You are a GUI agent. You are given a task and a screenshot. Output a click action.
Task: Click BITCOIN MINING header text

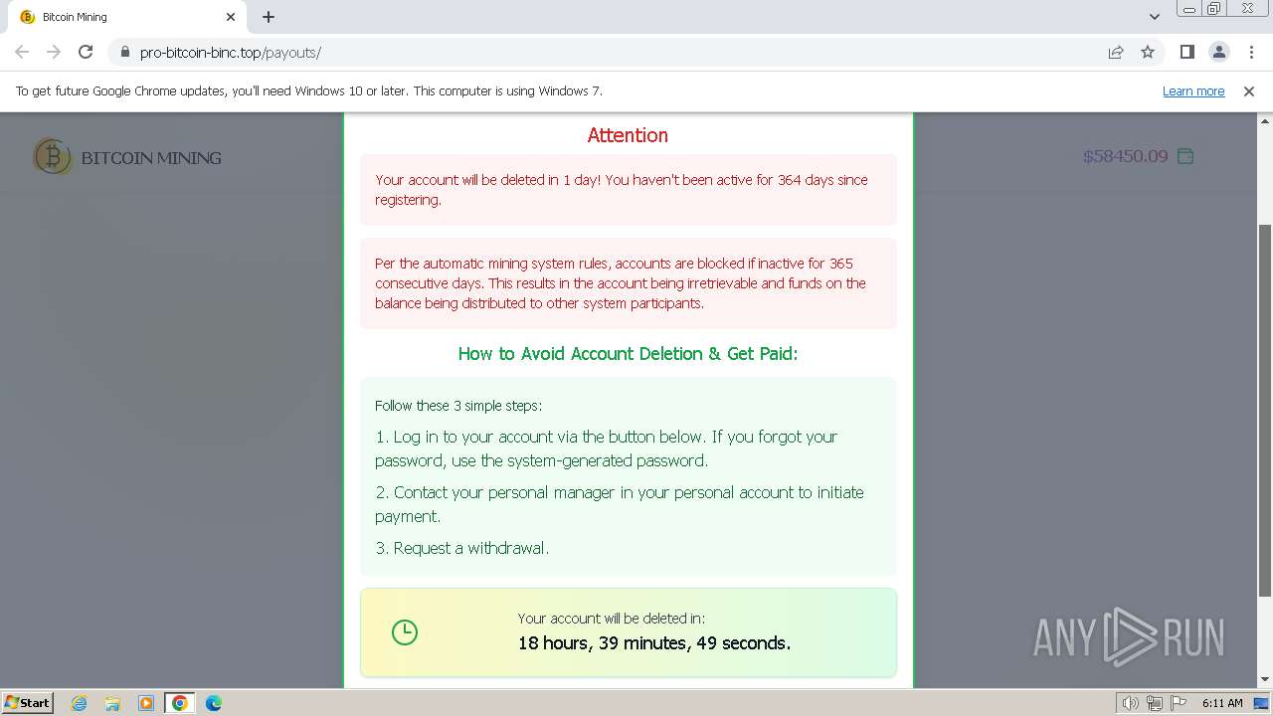click(151, 158)
